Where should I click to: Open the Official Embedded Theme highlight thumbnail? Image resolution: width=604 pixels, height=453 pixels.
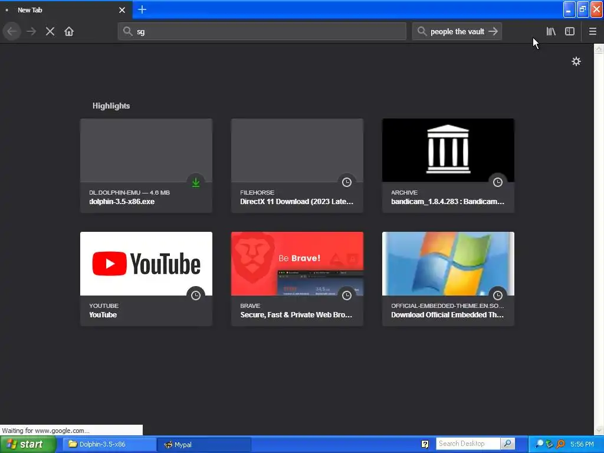click(x=448, y=264)
